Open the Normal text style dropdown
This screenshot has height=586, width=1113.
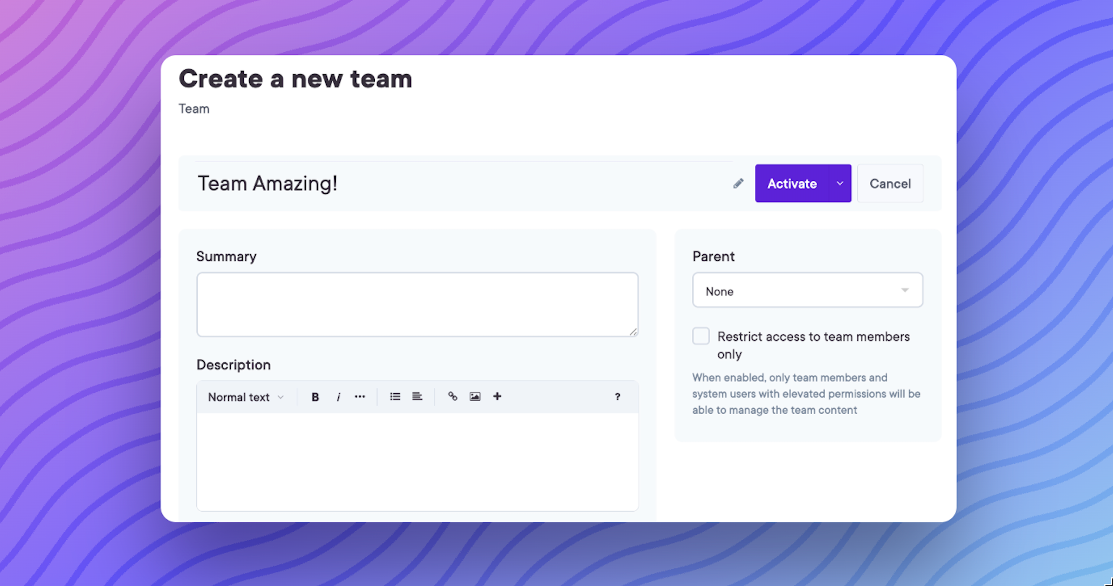(x=245, y=397)
